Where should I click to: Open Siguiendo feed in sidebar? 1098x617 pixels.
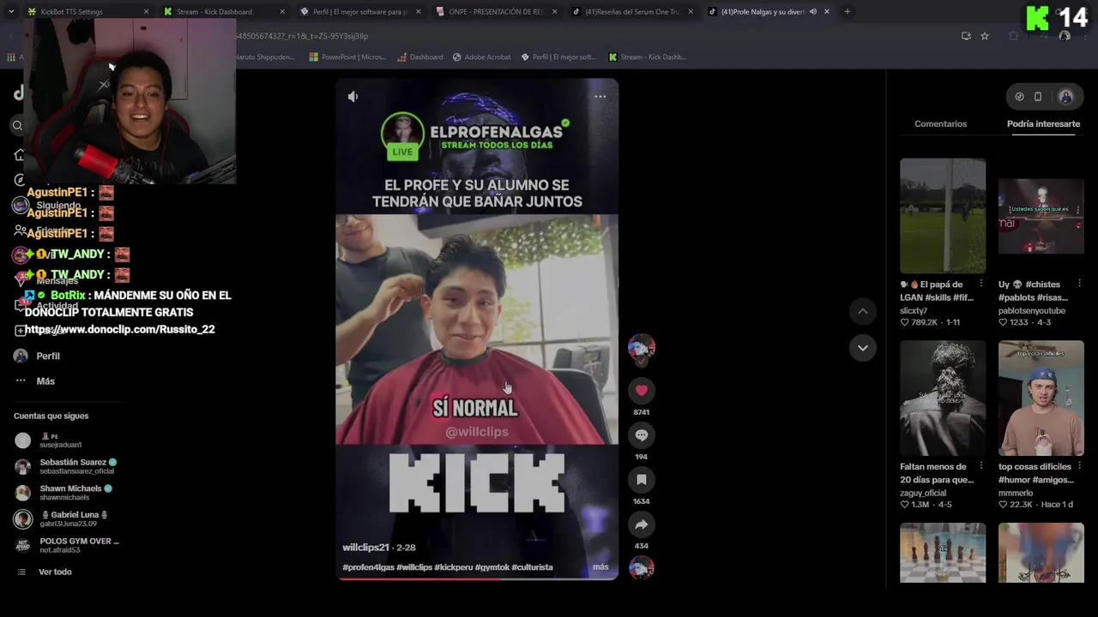(x=57, y=206)
